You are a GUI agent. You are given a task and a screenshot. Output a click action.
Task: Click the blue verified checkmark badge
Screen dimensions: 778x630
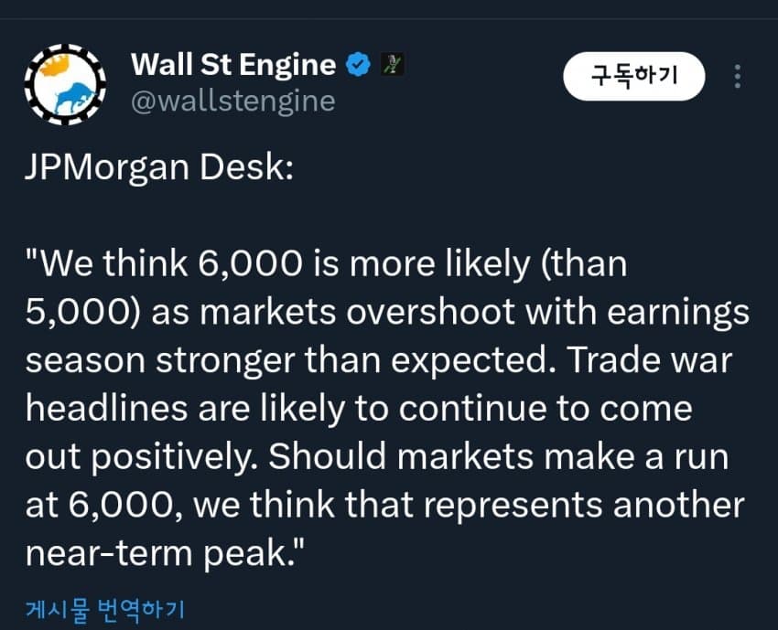(x=358, y=64)
